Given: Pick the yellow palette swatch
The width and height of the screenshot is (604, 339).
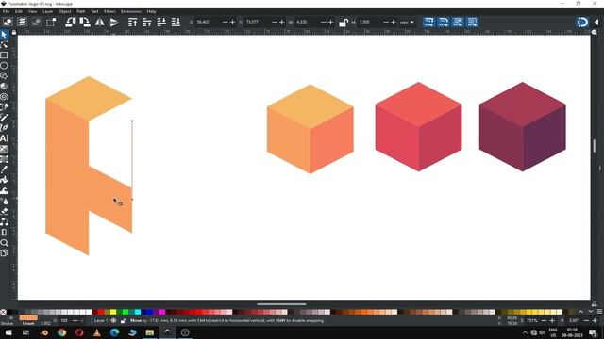Looking at the screenshot, I should (113, 312).
